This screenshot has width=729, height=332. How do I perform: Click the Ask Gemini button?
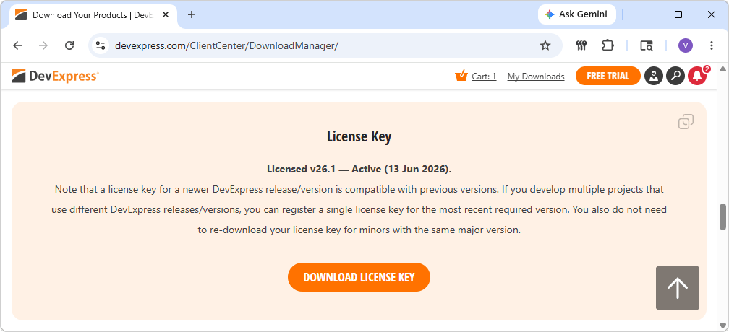(577, 14)
